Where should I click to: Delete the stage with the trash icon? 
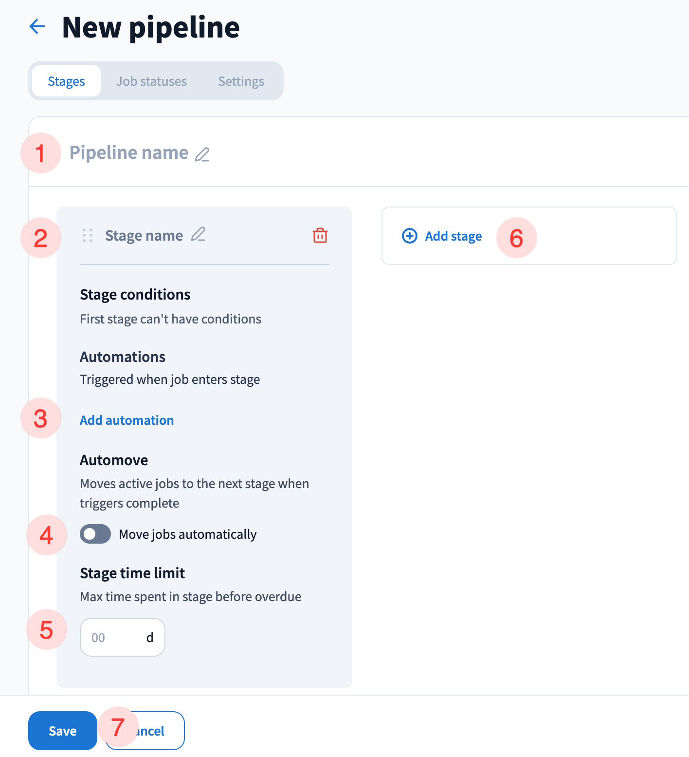[x=320, y=235]
